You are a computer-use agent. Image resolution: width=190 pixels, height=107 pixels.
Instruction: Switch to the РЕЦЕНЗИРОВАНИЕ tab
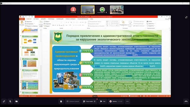(x=83, y=19)
